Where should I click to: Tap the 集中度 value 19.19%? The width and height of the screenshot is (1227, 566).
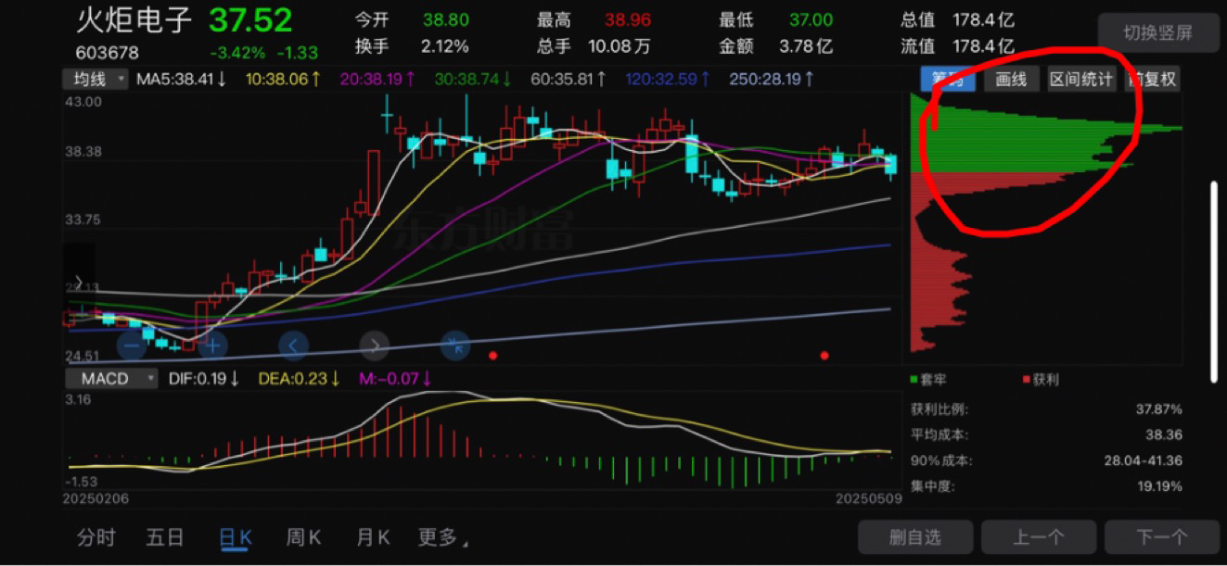point(1159,486)
